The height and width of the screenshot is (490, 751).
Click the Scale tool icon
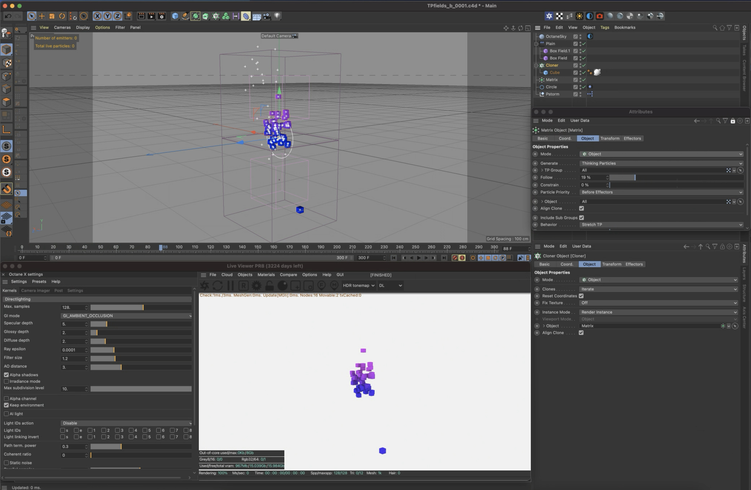52,16
